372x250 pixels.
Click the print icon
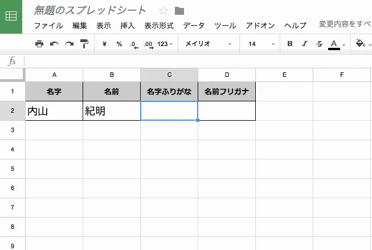point(39,44)
